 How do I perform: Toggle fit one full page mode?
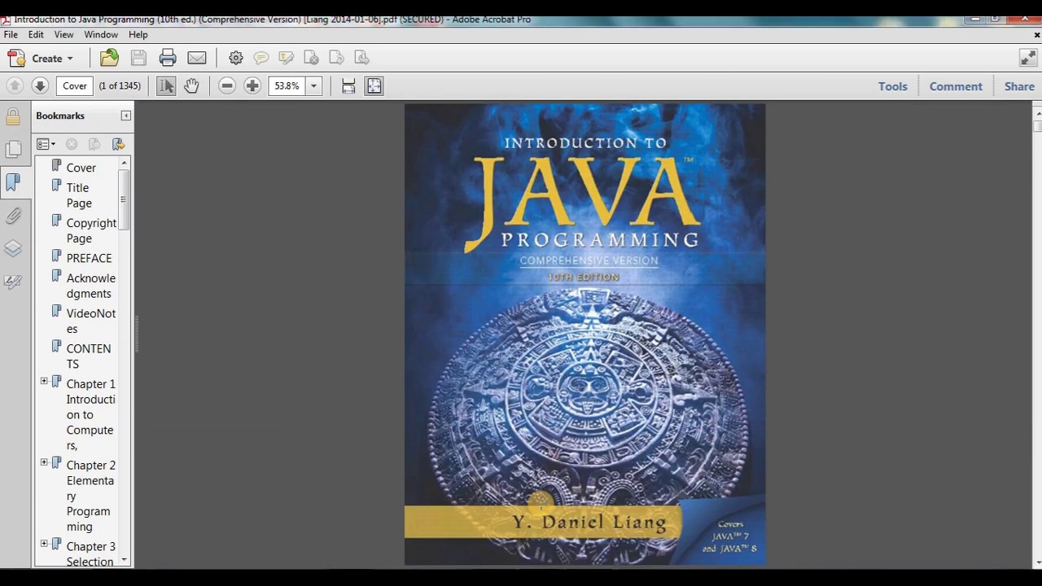pyautogui.click(x=374, y=85)
